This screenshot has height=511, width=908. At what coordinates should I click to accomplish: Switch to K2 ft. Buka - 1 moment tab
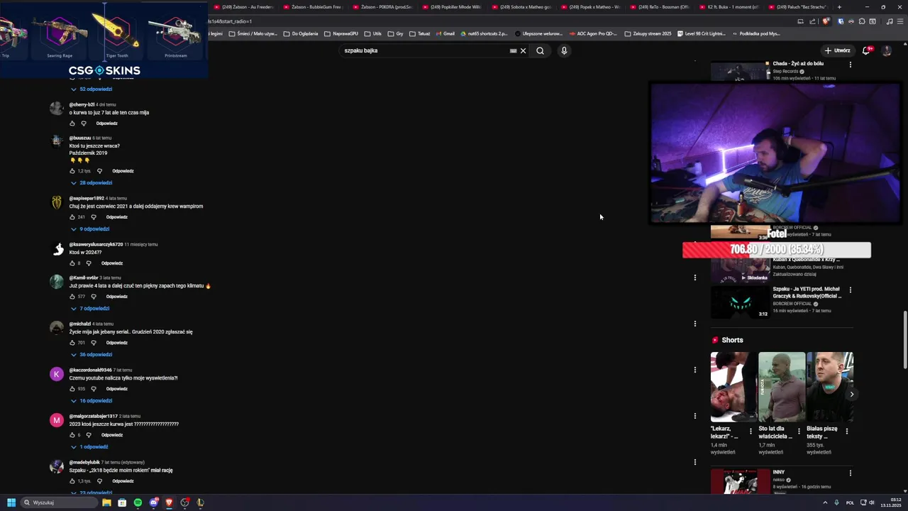coord(729,7)
